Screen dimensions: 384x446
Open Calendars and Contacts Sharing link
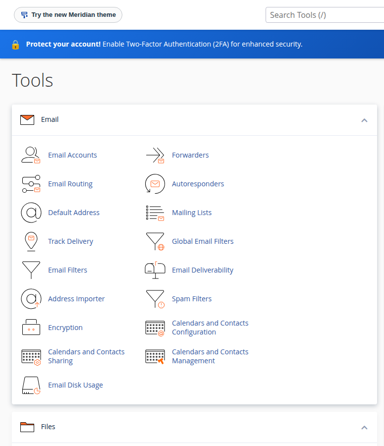coord(86,356)
